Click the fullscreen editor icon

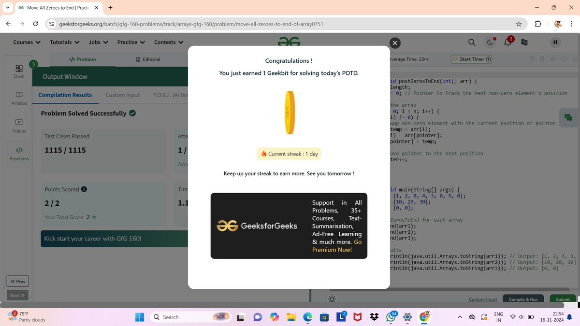(x=574, y=59)
